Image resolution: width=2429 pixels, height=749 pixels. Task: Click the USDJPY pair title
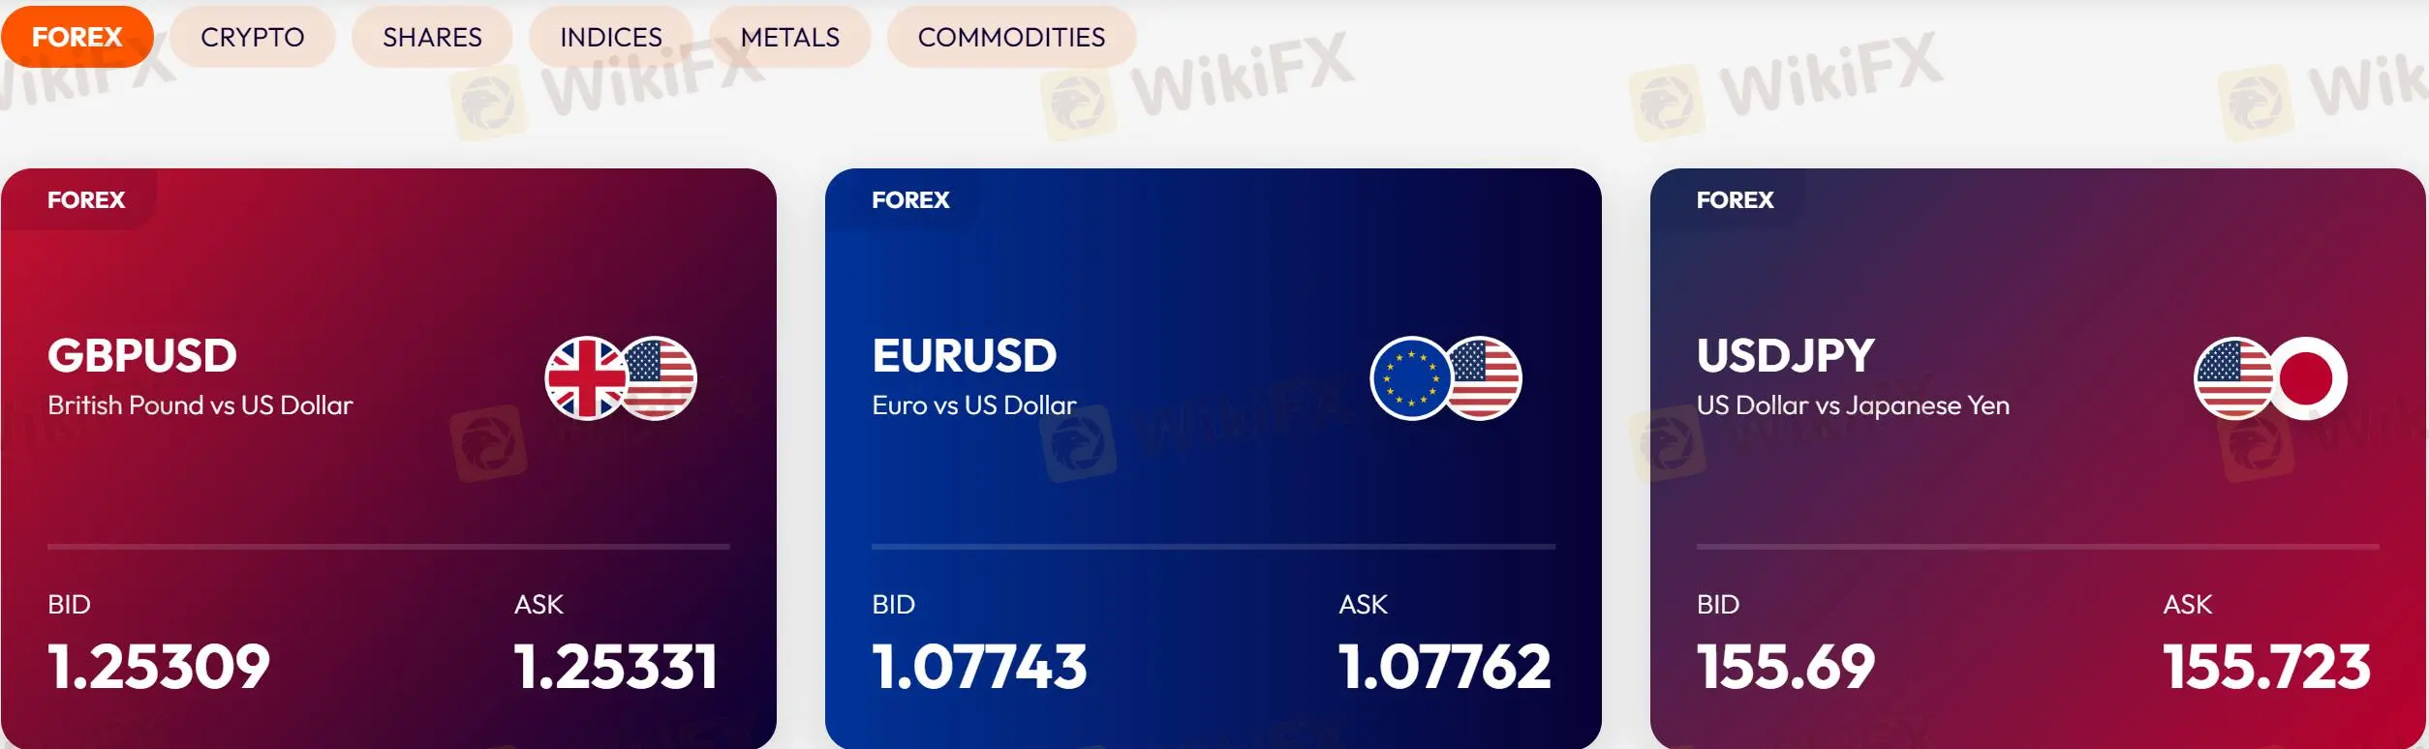tap(1786, 356)
